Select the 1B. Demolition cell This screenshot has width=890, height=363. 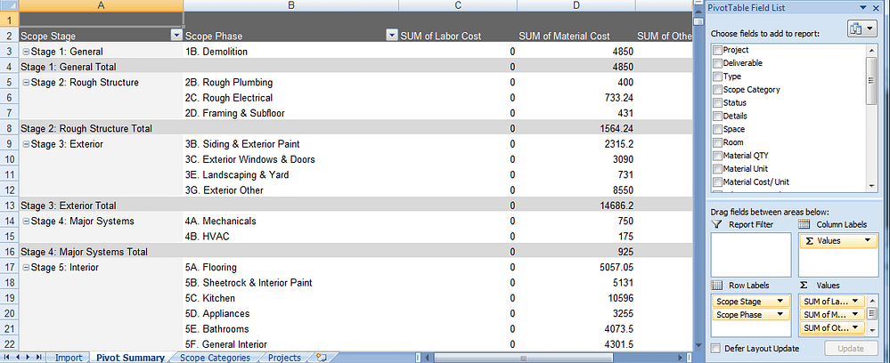290,52
